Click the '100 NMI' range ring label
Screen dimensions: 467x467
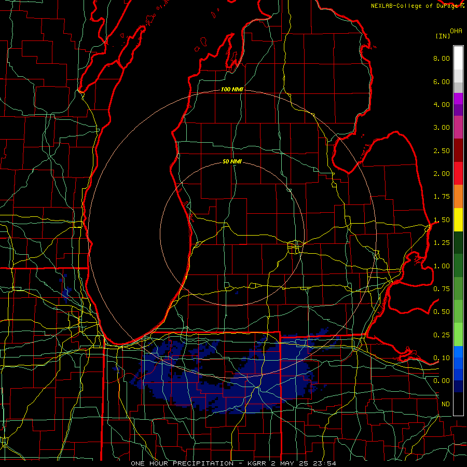tap(232, 89)
